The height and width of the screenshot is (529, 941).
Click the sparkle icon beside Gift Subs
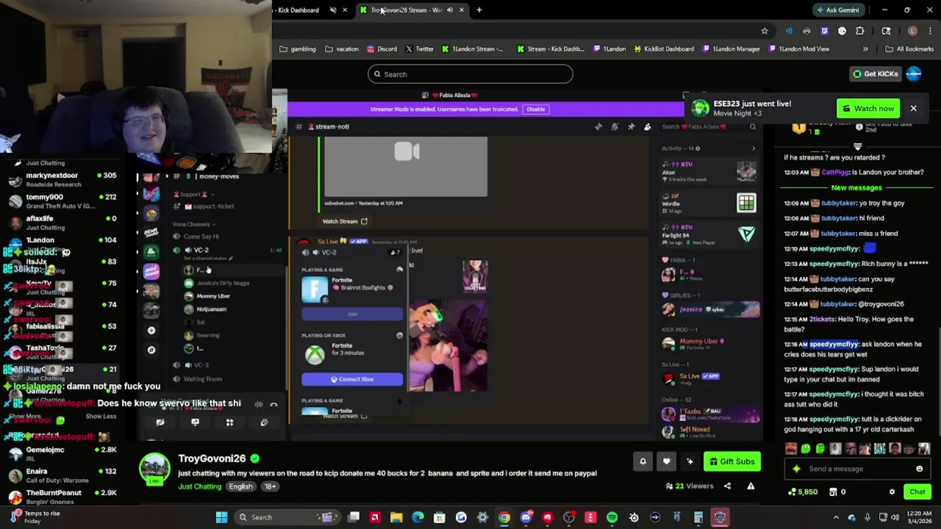tap(690, 461)
